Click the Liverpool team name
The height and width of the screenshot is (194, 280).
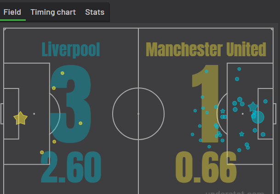click(71, 50)
